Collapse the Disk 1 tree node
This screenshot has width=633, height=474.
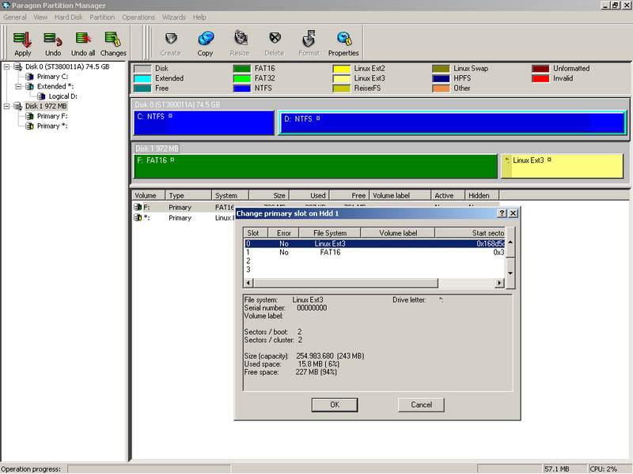(x=6, y=106)
